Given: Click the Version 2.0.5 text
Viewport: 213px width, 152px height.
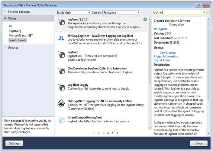Looking at the screenshot, I should tap(162, 33).
